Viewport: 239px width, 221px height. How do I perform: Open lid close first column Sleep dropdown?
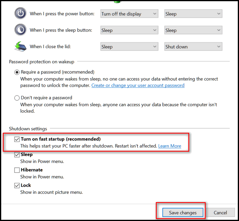129,47
